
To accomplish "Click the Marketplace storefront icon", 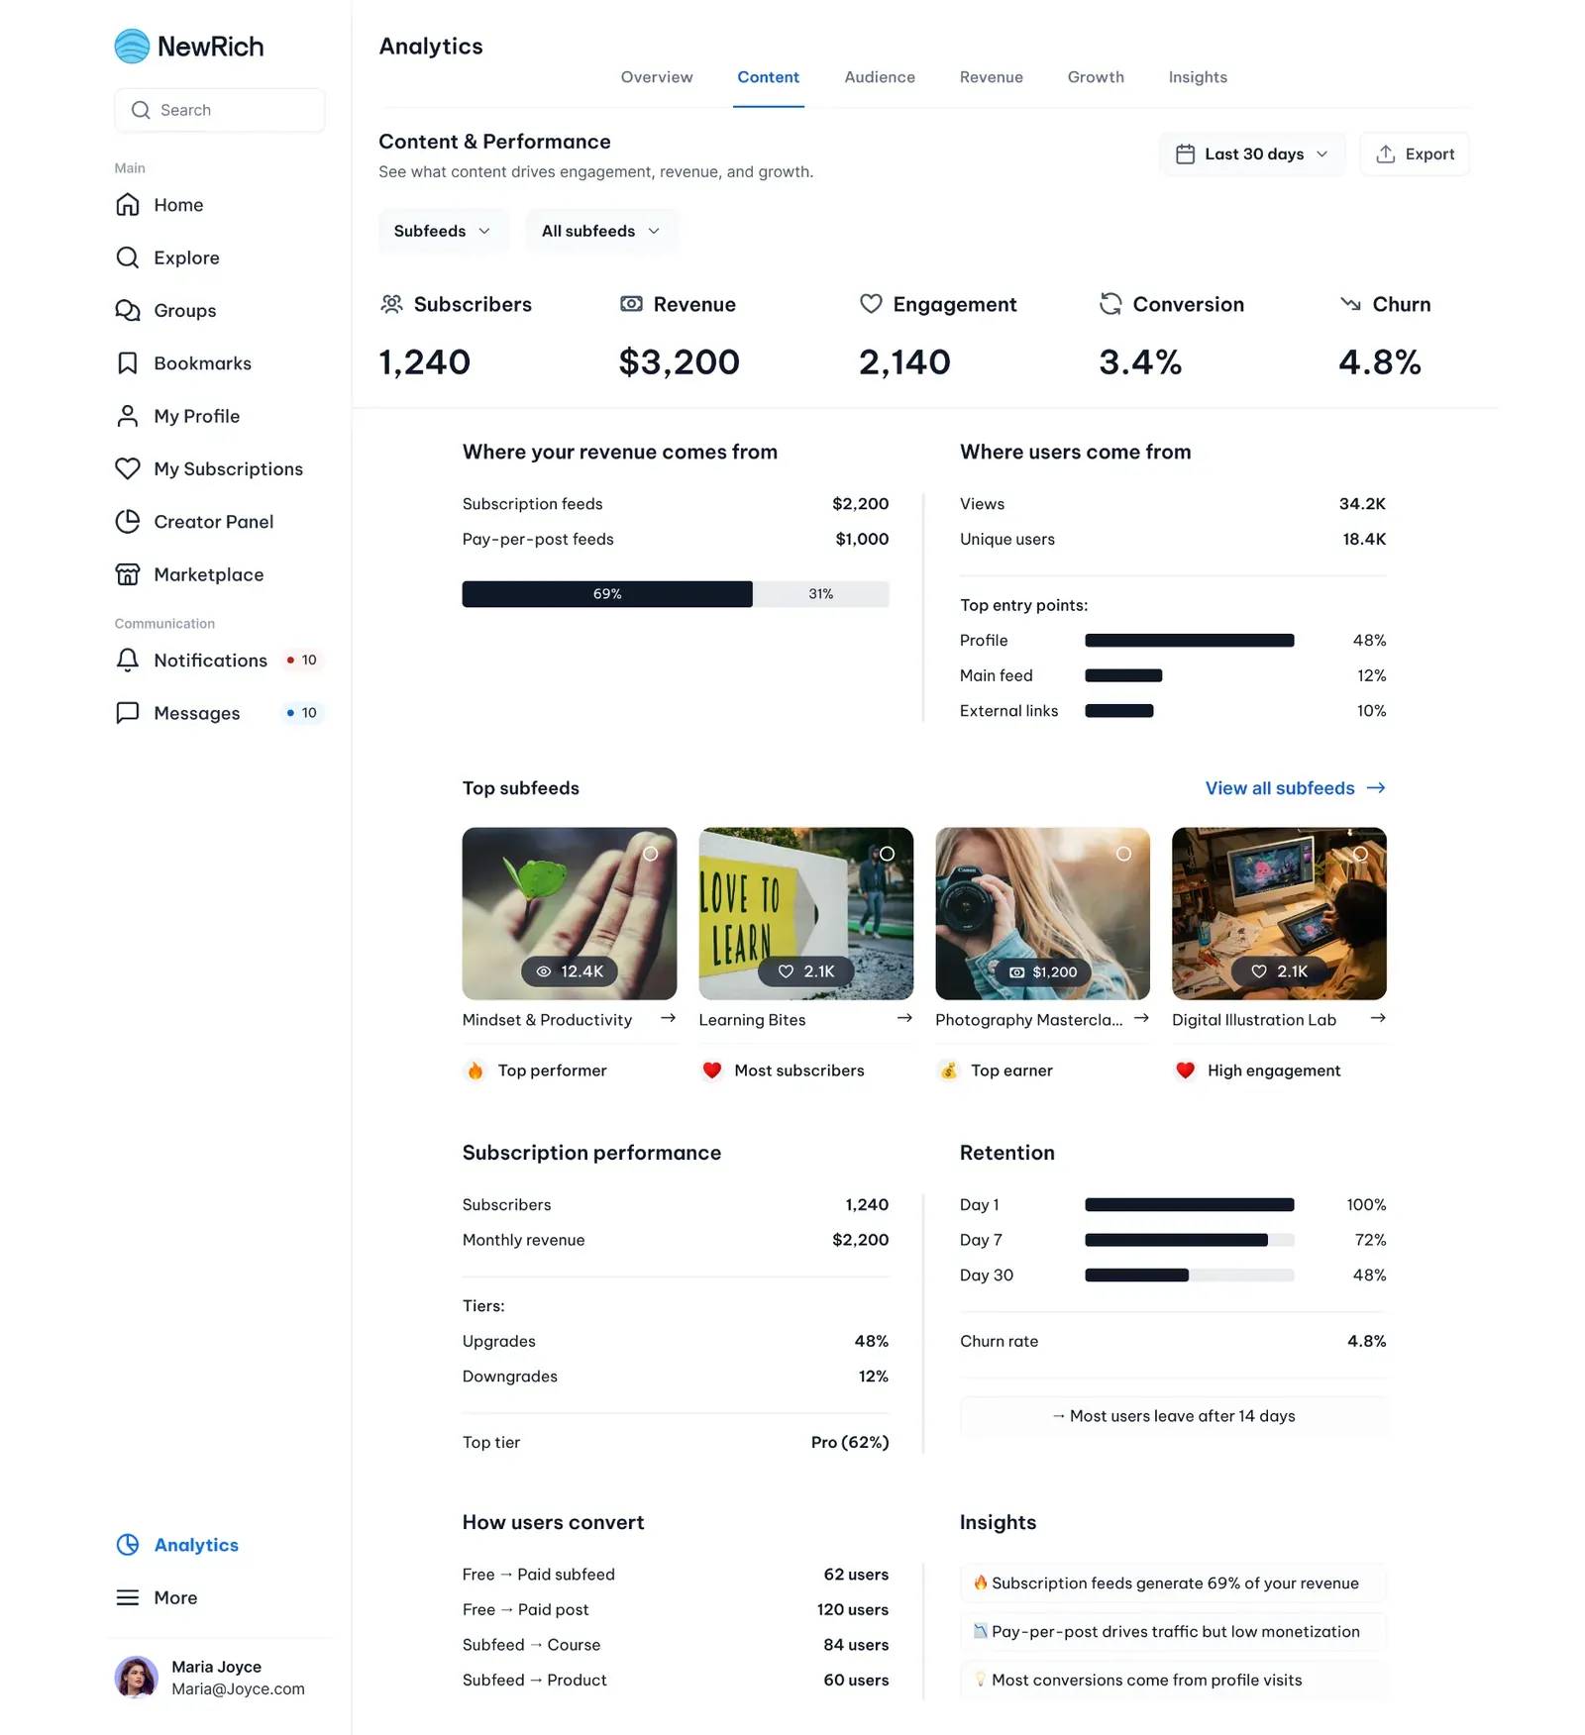I will [x=128, y=574].
